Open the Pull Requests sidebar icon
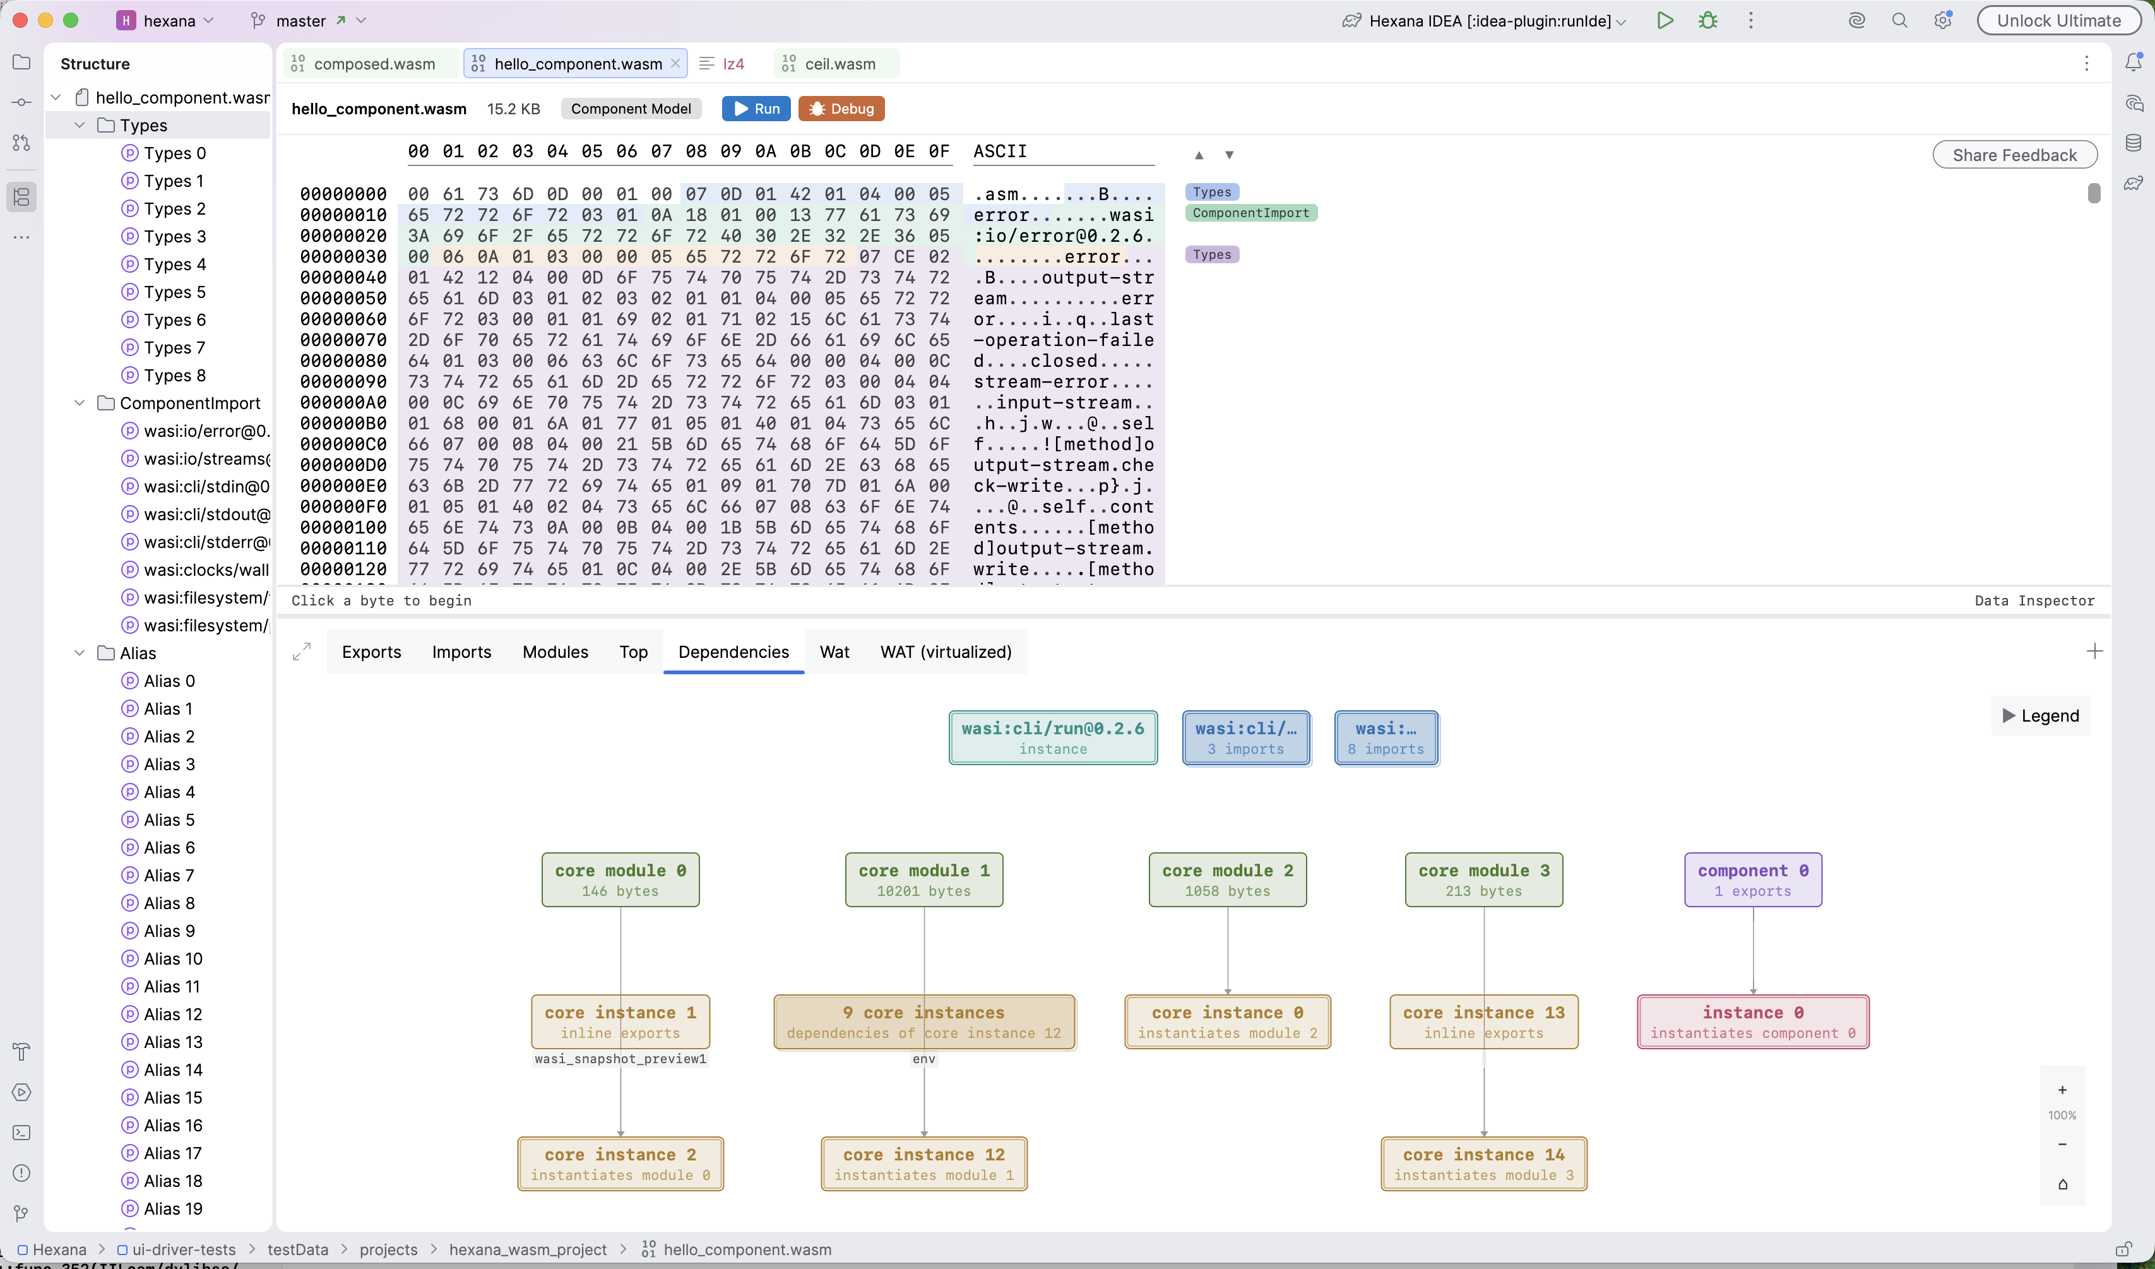 tap(21, 143)
